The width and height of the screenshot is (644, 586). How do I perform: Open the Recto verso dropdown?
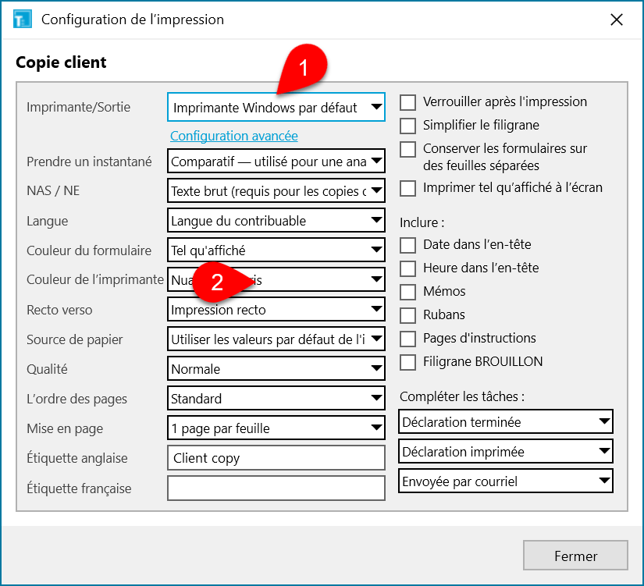tap(276, 309)
